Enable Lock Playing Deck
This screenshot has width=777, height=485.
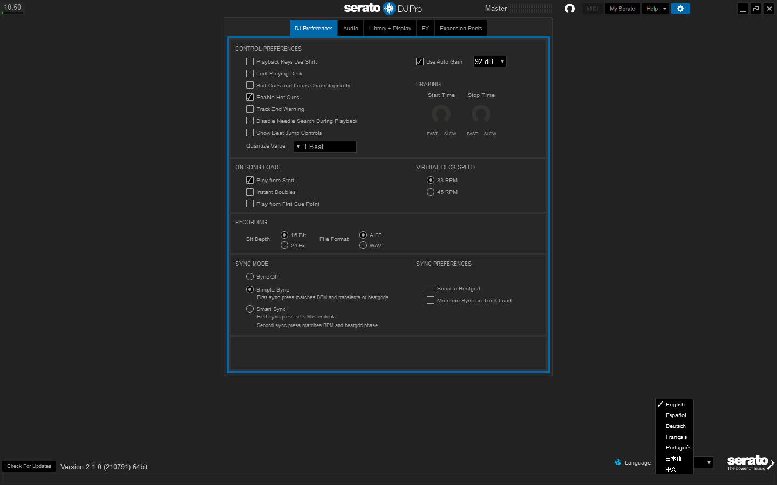click(x=250, y=73)
